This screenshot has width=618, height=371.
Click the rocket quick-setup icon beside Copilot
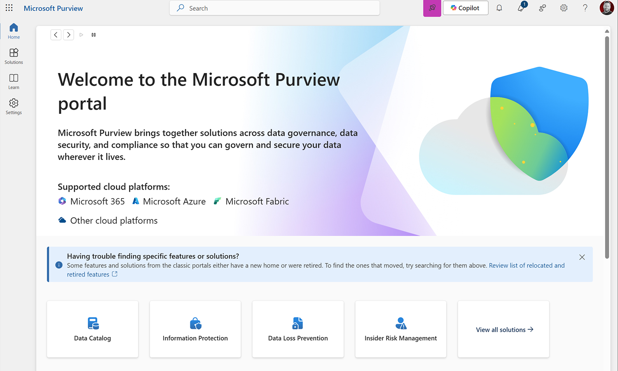[x=432, y=8]
